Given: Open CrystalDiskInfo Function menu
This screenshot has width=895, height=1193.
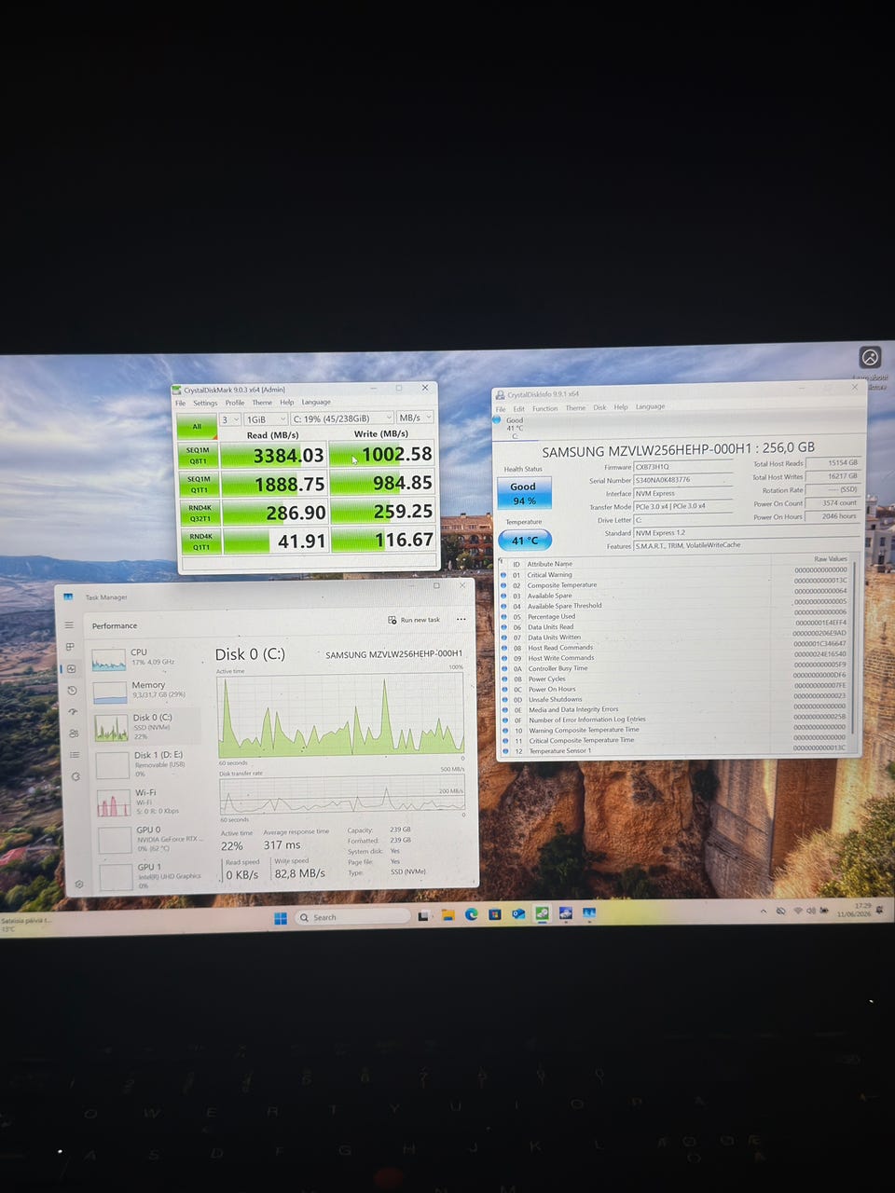Looking at the screenshot, I should [x=545, y=408].
